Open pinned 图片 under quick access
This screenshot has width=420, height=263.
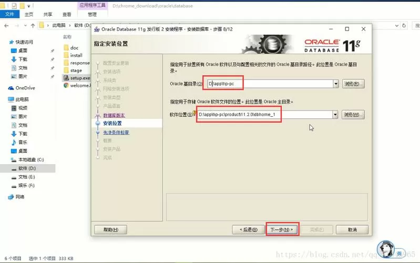[x=19, y=76]
